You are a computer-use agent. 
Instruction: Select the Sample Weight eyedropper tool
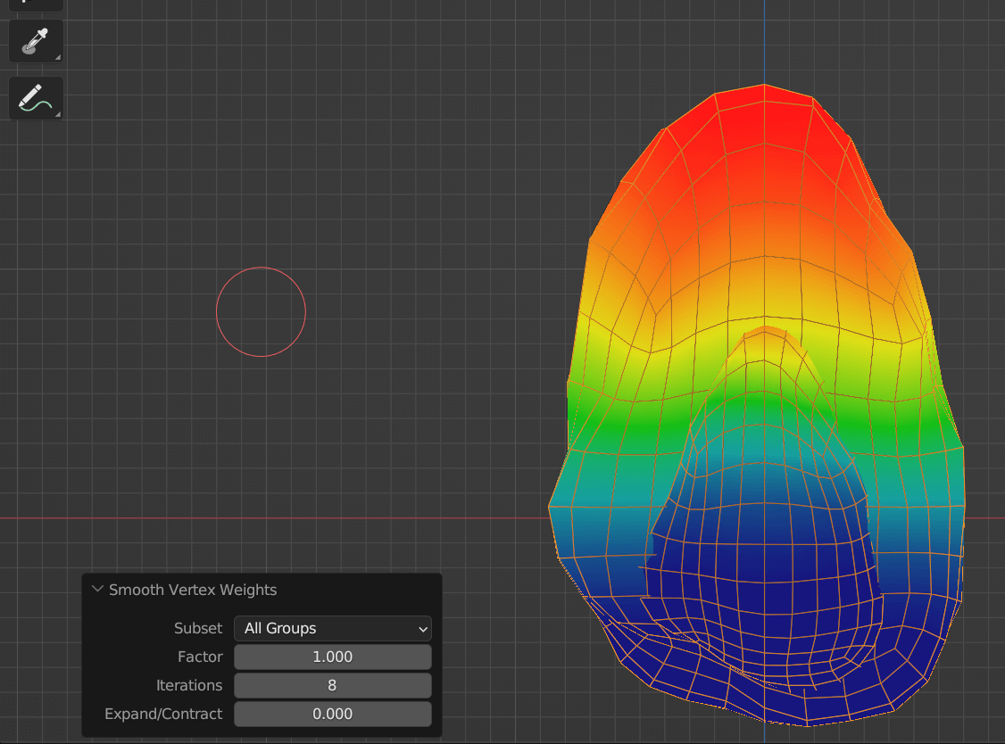point(36,41)
